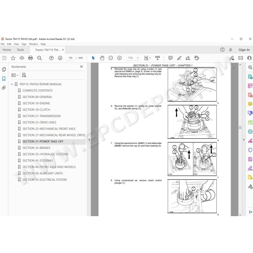Zoom in with the plus button
Screen dimensions: 253x253
coord(119,58)
